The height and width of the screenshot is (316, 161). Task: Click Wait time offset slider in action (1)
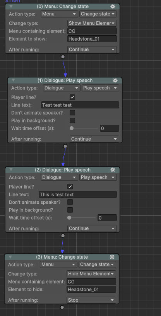coord(84,128)
